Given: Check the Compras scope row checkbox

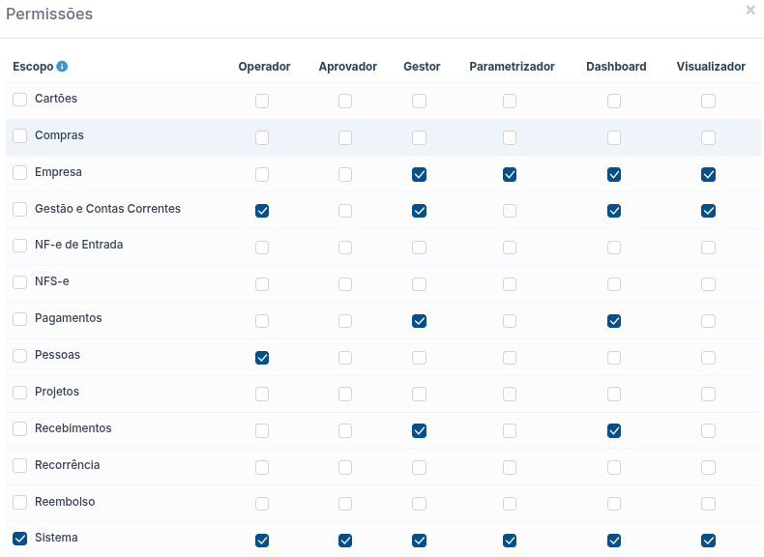Looking at the screenshot, I should click(x=19, y=136).
